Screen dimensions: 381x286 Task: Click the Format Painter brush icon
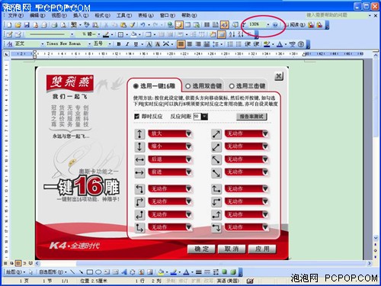(x=133, y=25)
